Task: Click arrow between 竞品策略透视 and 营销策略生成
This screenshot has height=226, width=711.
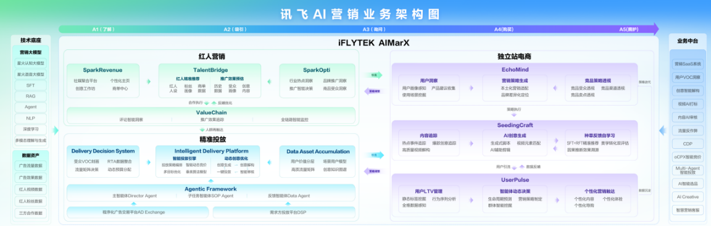Action: (x=555, y=88)
